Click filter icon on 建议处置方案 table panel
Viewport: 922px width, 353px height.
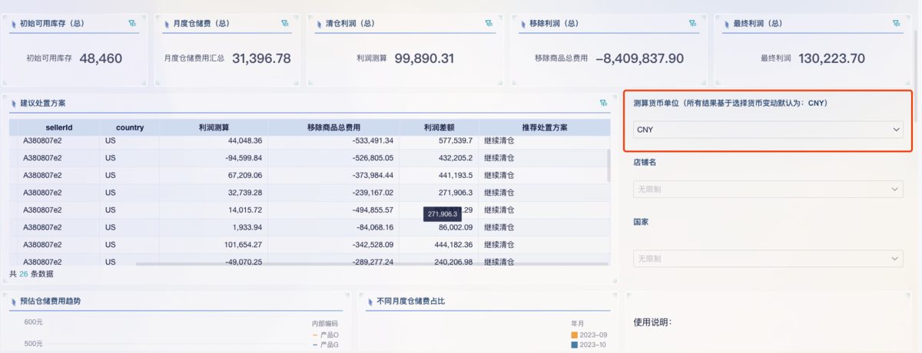pyautogui.click(x=603, y=102)
